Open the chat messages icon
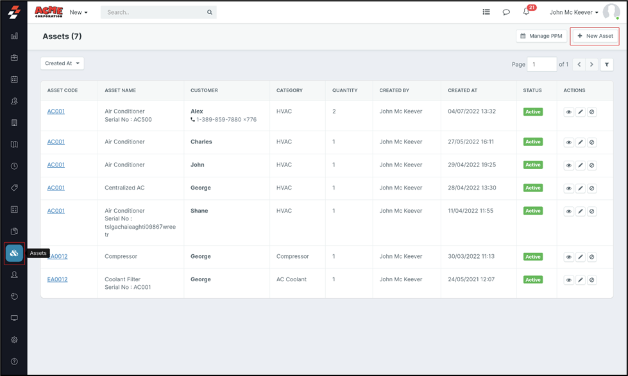 point(506,12)
